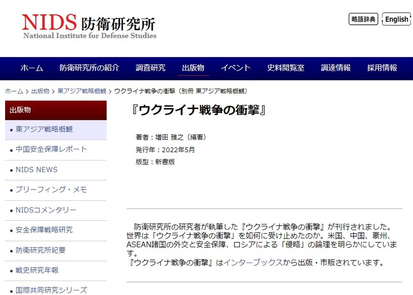Open 戦史研究年報 in the sidebar
The width and height of the screenshot is (413, 295).
[37, 270]
